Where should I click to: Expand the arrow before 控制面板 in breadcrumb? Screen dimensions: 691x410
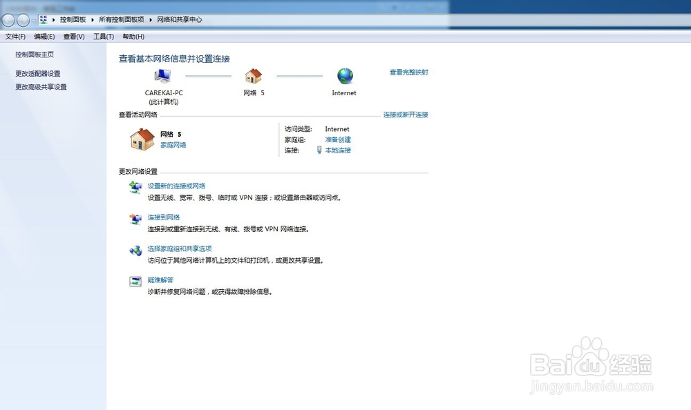click(54, 19)
